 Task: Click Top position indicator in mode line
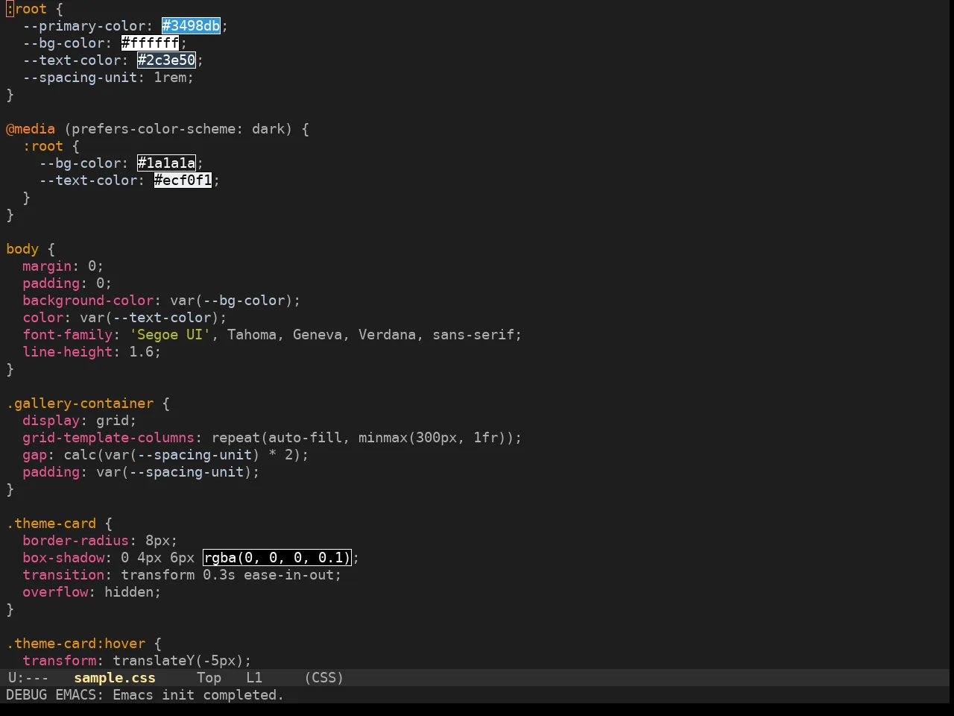pos(209,678)
